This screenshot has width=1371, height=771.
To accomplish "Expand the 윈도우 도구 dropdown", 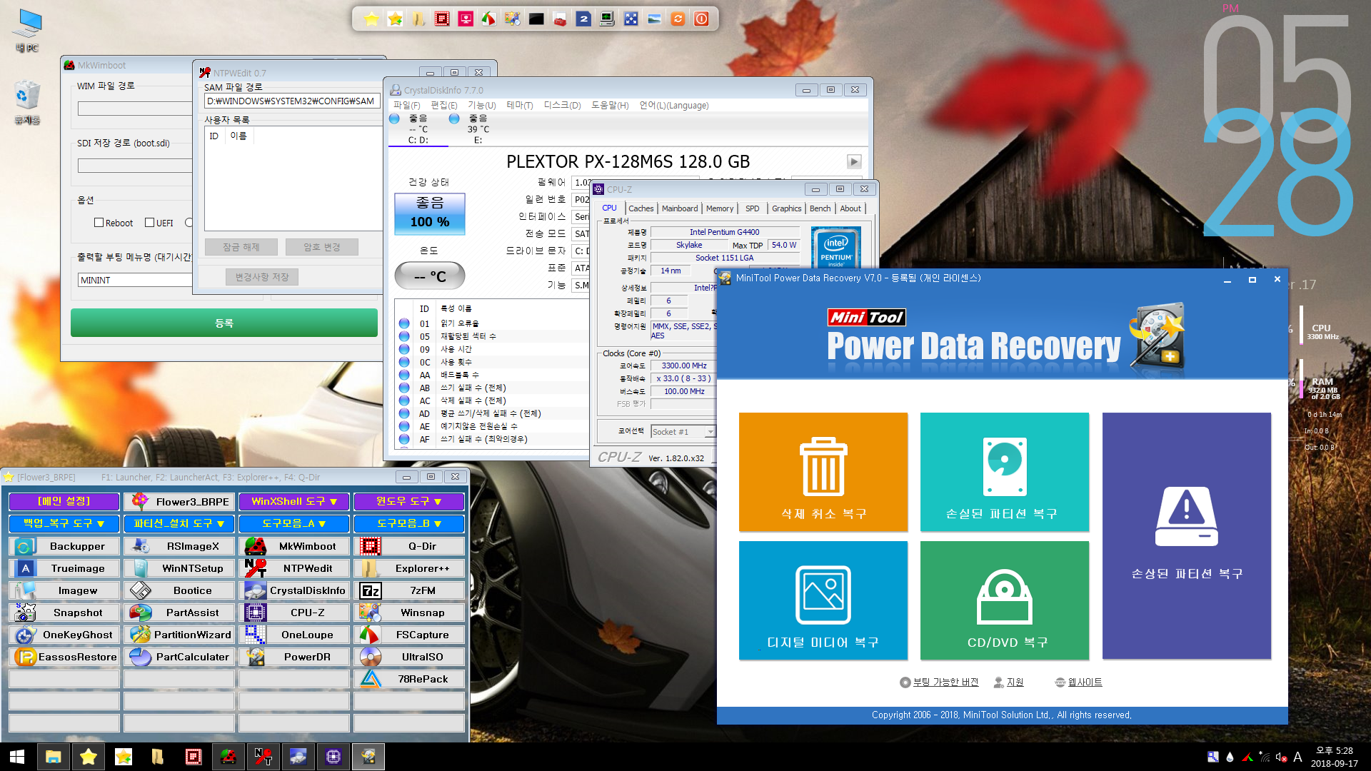I will click(409, 502).
